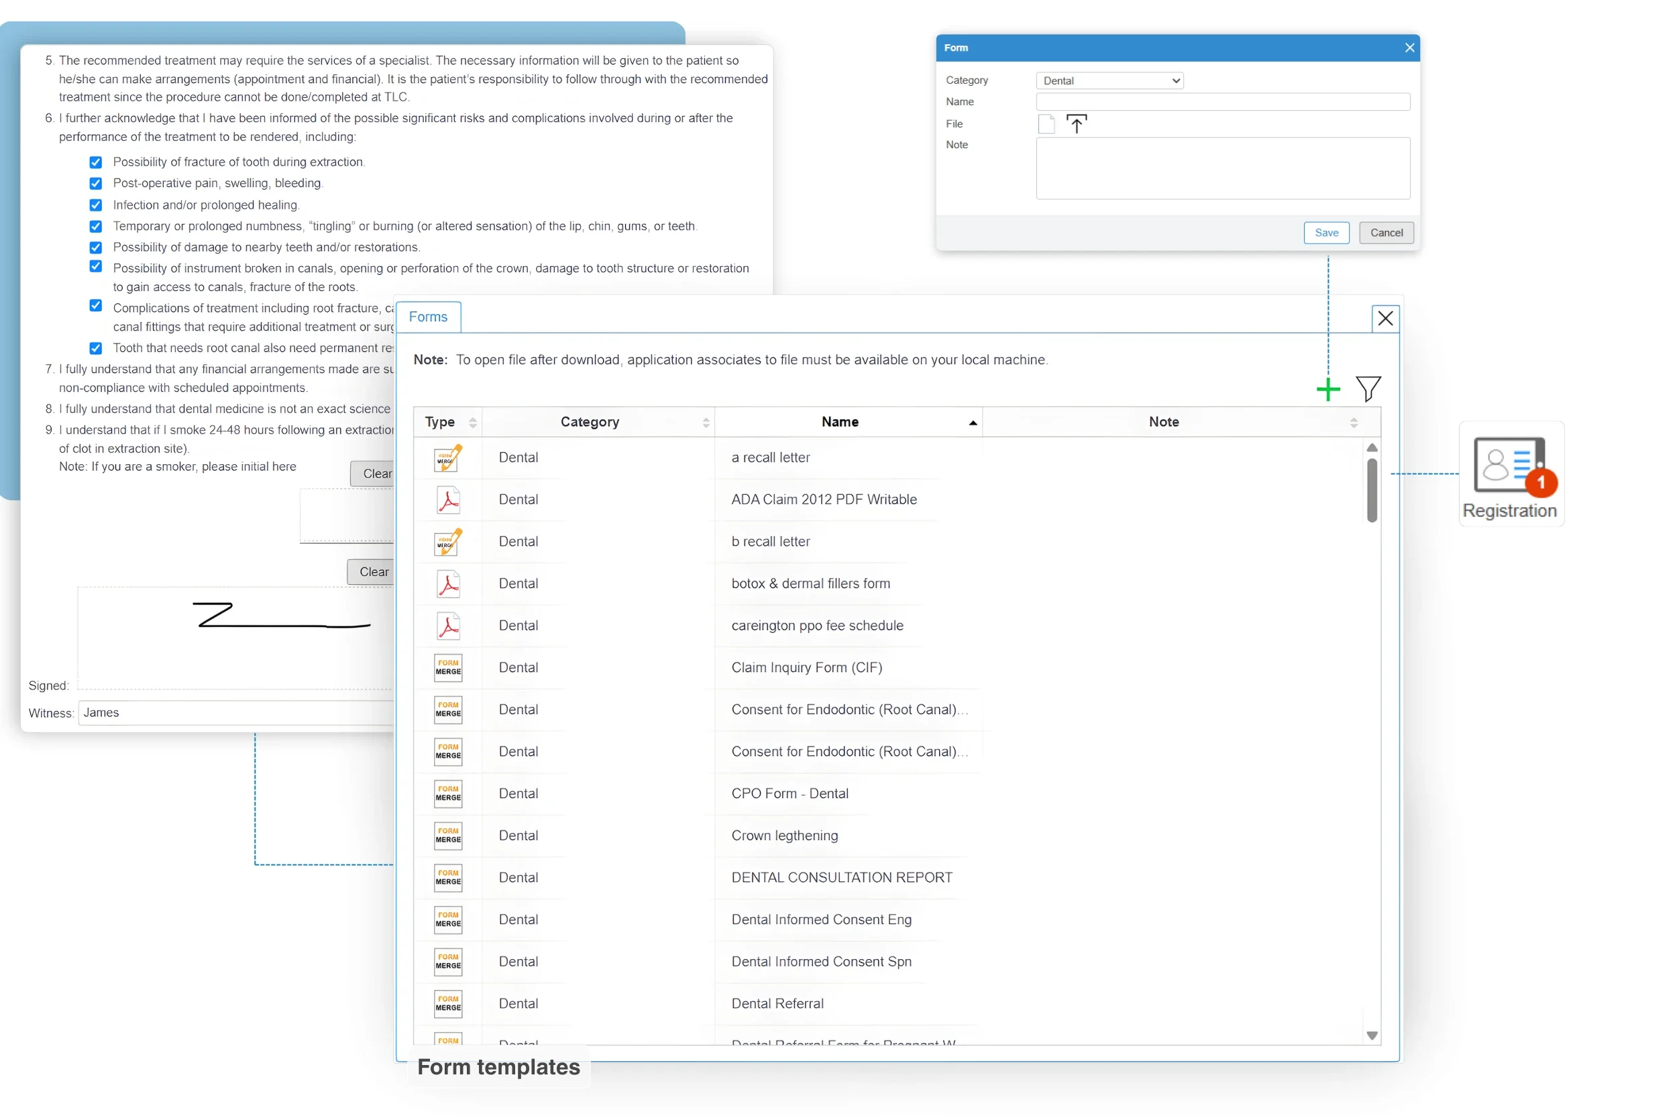Select the Forms tab
The width and height of the screenshot is (1677, 1118).
click(428, 317)
